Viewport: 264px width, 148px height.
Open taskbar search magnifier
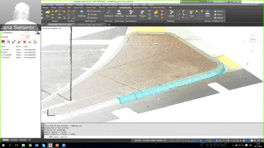[10, 145]
